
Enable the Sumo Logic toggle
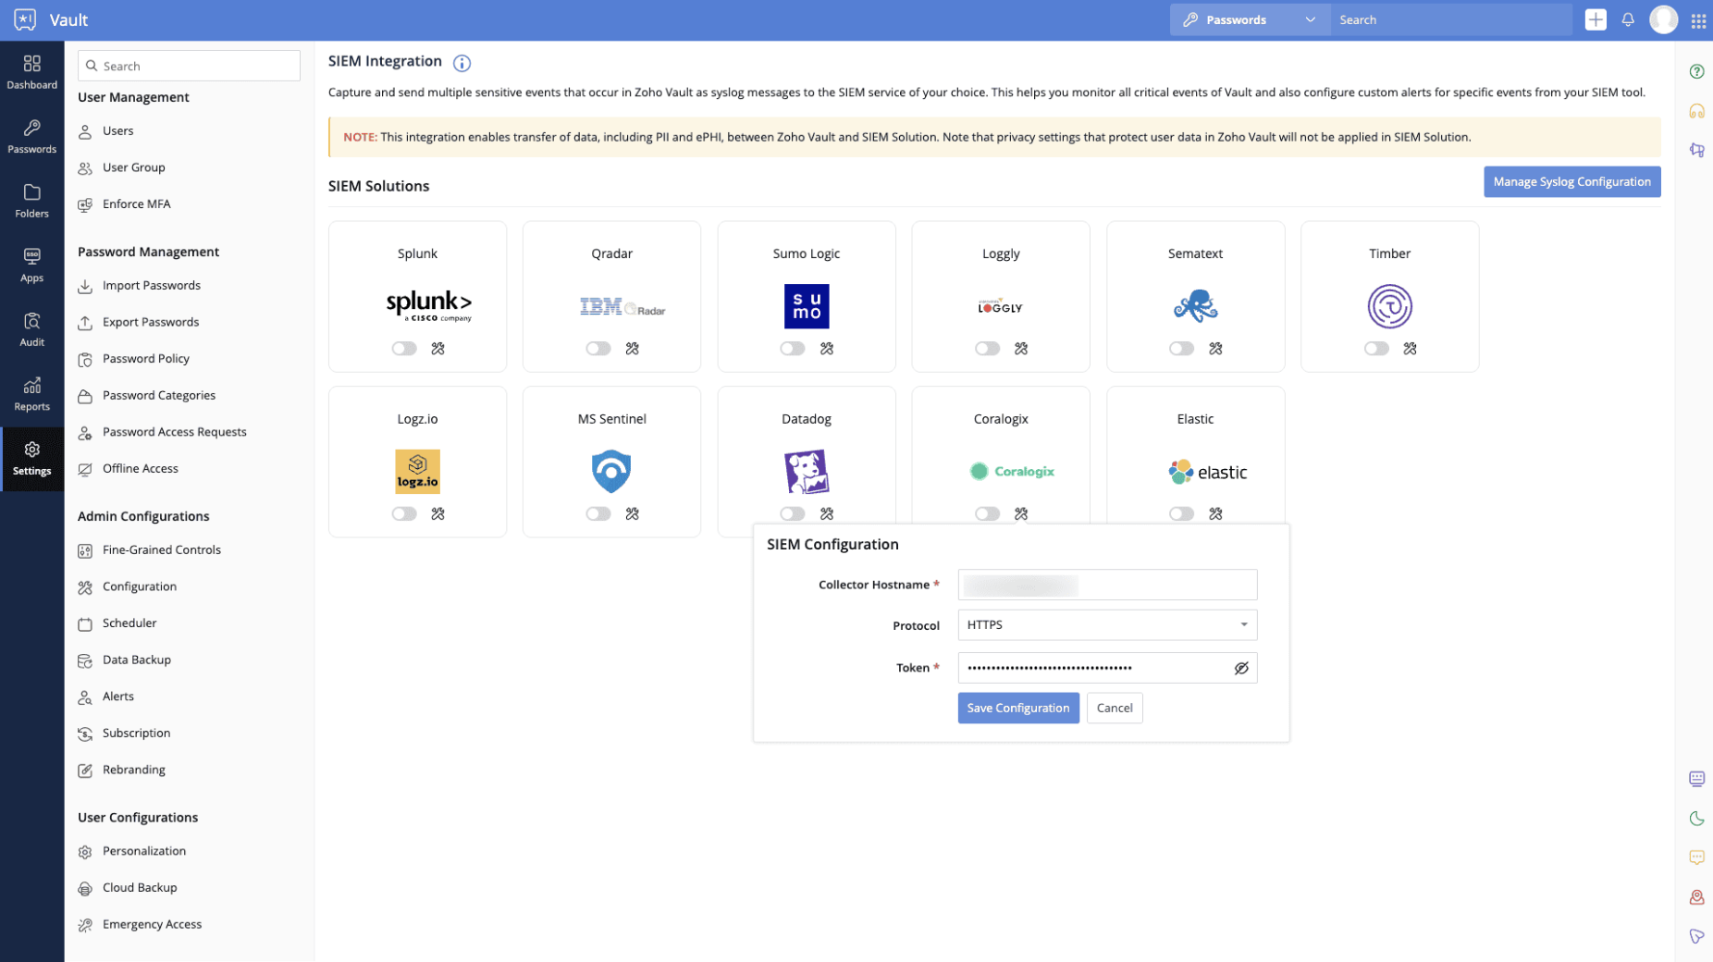tap(793, 349)
